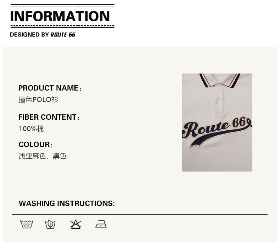Click the INFORMATION heading
This screenshot has height=250, width=280.
60,16
